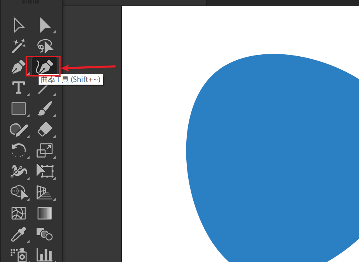Select the Scale tool
359x262 pixels.
(x=45, y=150)
